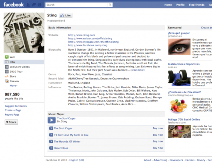This screenshot has height=163, width=212.
Task: Click Buy now for The Soul Cages
Action: [x=158, y=128]
